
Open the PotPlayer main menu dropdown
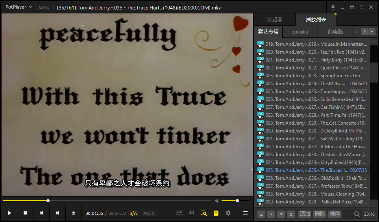coord(18,7)
